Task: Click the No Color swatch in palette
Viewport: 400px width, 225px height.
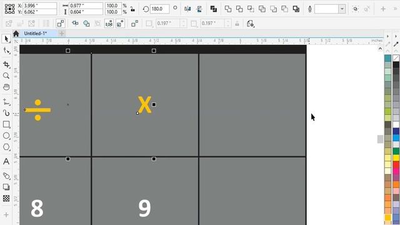Action: [x=396, y=58]
